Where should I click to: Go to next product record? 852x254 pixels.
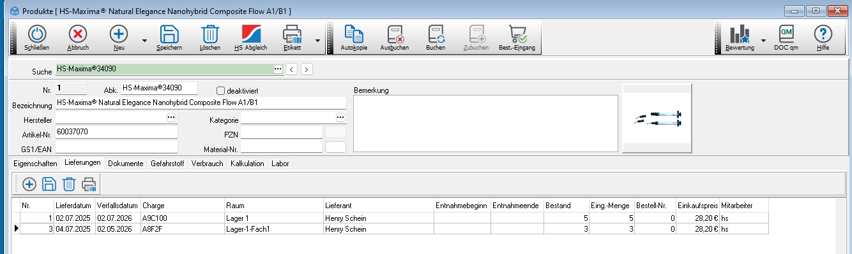[307, 69]
